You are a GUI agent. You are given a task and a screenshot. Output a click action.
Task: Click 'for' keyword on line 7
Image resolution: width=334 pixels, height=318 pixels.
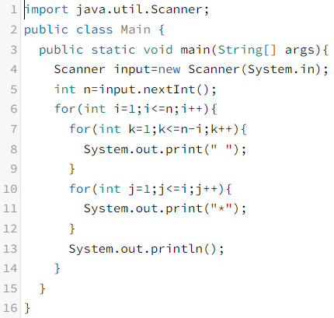80,129
